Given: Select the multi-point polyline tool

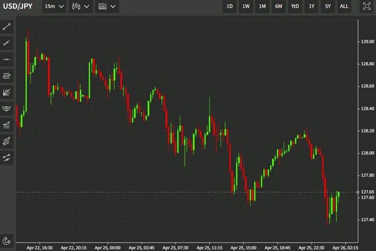Looking at the screenshot, I should tap(7, 43).
